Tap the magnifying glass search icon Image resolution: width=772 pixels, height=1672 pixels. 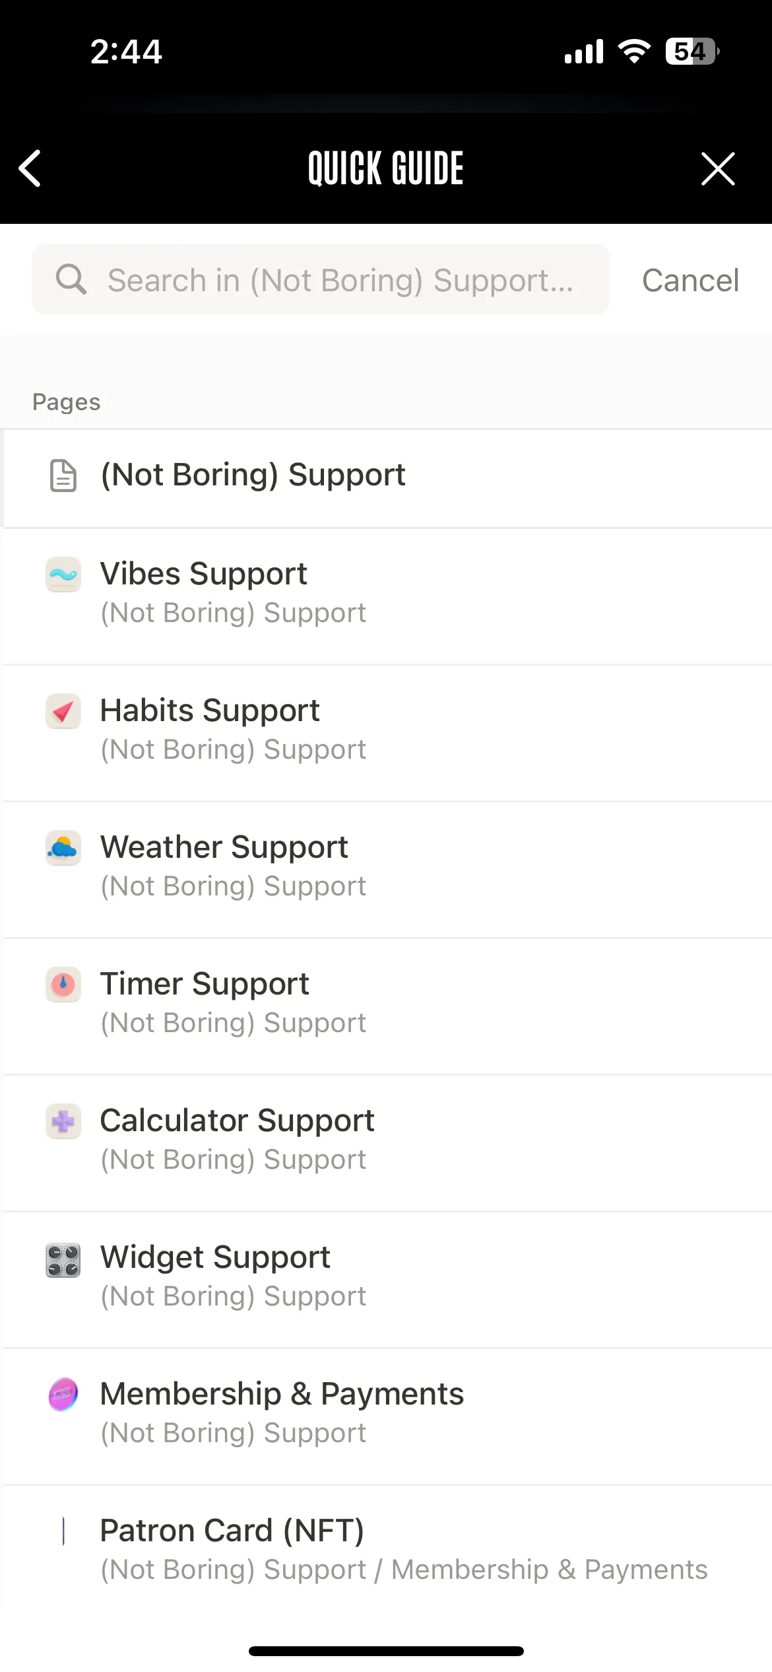(x=71, y=279)
